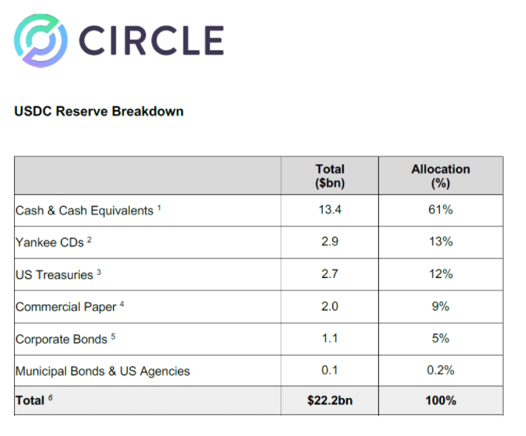Open footnote 2 next to Yankee CDs

point(89,240)
